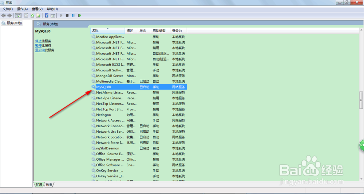Screen dimensions: 364x194
Task: Click the Refresh toolbar icon
Action: tap(32, 16)
